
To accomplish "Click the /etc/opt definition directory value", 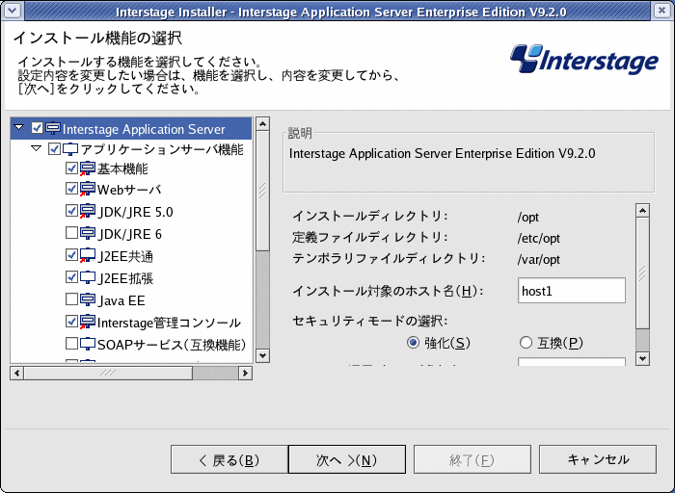I will pos(538,238).
